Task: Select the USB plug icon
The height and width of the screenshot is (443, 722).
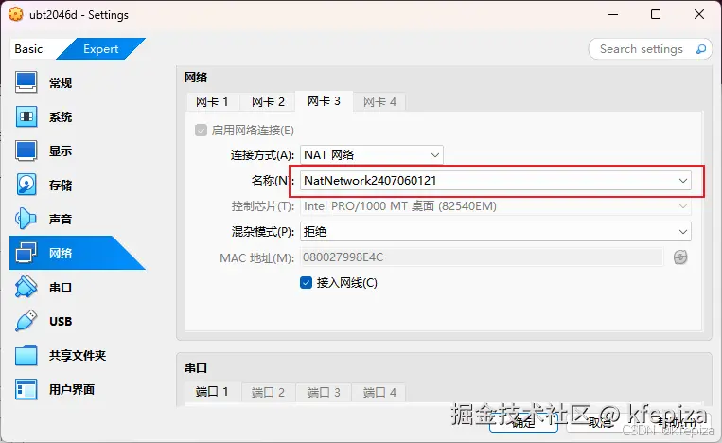Action: (26, 321)
